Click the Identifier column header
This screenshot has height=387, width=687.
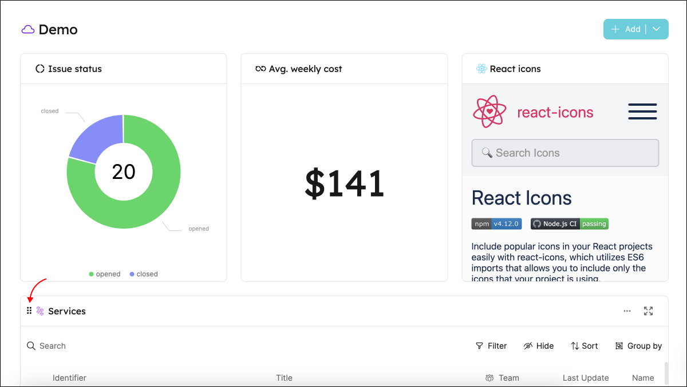click(x=69, y=378)
